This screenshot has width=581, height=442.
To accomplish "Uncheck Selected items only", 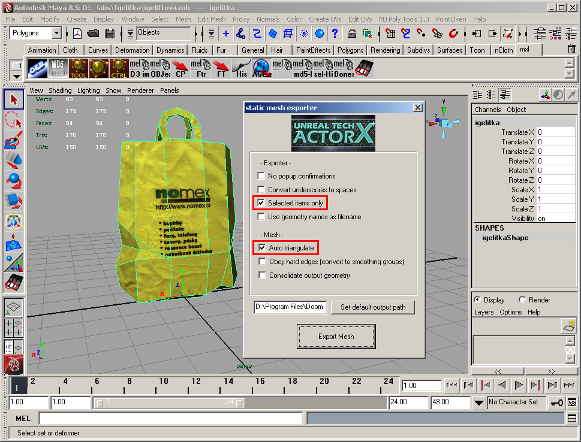I will tap(261, 203).
